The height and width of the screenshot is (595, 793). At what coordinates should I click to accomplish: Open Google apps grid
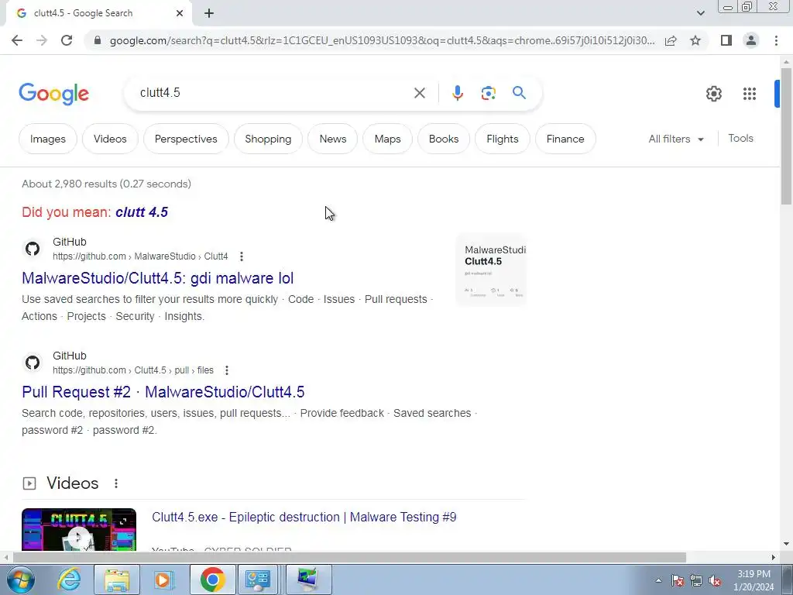[750, 94]
